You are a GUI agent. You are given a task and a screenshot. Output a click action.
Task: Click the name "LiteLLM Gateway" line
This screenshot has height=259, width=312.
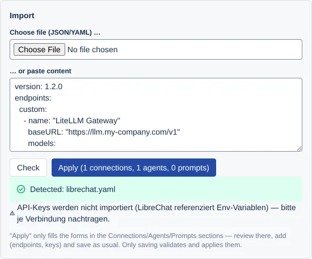tap(72, 121)
